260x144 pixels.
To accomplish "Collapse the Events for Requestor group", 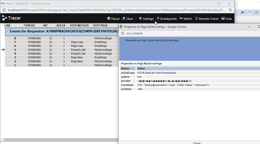I will pos(7,31).
